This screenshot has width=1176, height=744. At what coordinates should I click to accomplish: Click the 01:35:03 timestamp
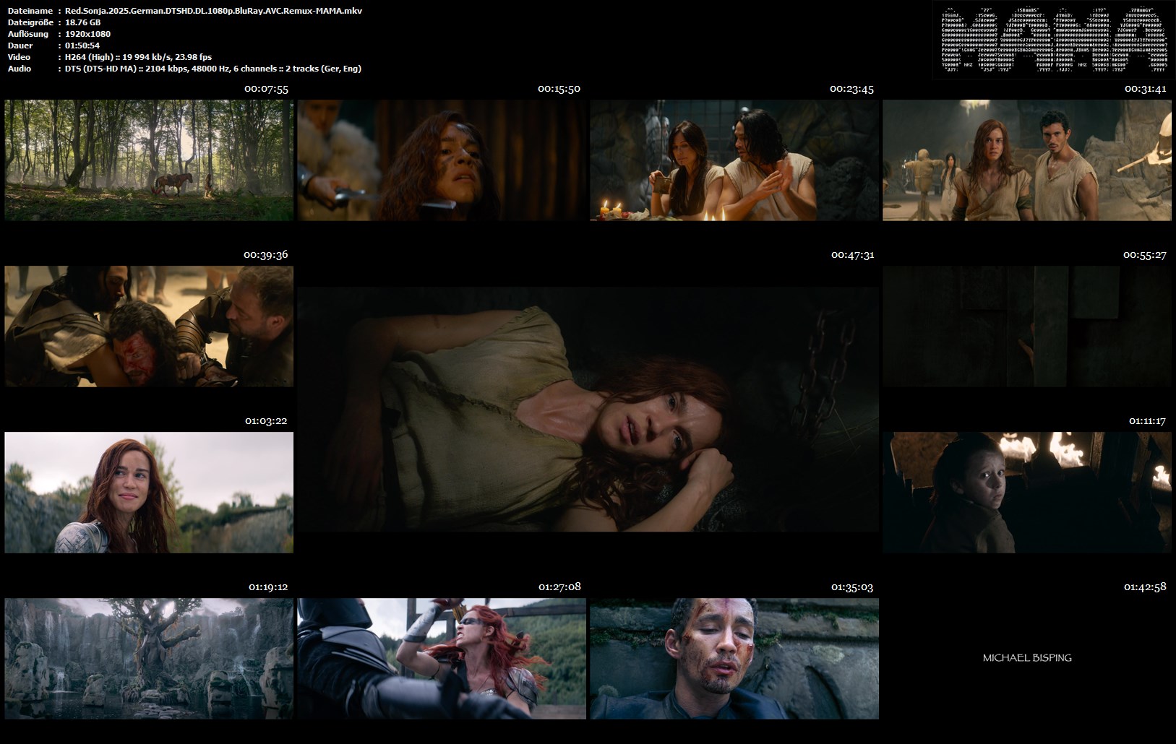[852, 587]
